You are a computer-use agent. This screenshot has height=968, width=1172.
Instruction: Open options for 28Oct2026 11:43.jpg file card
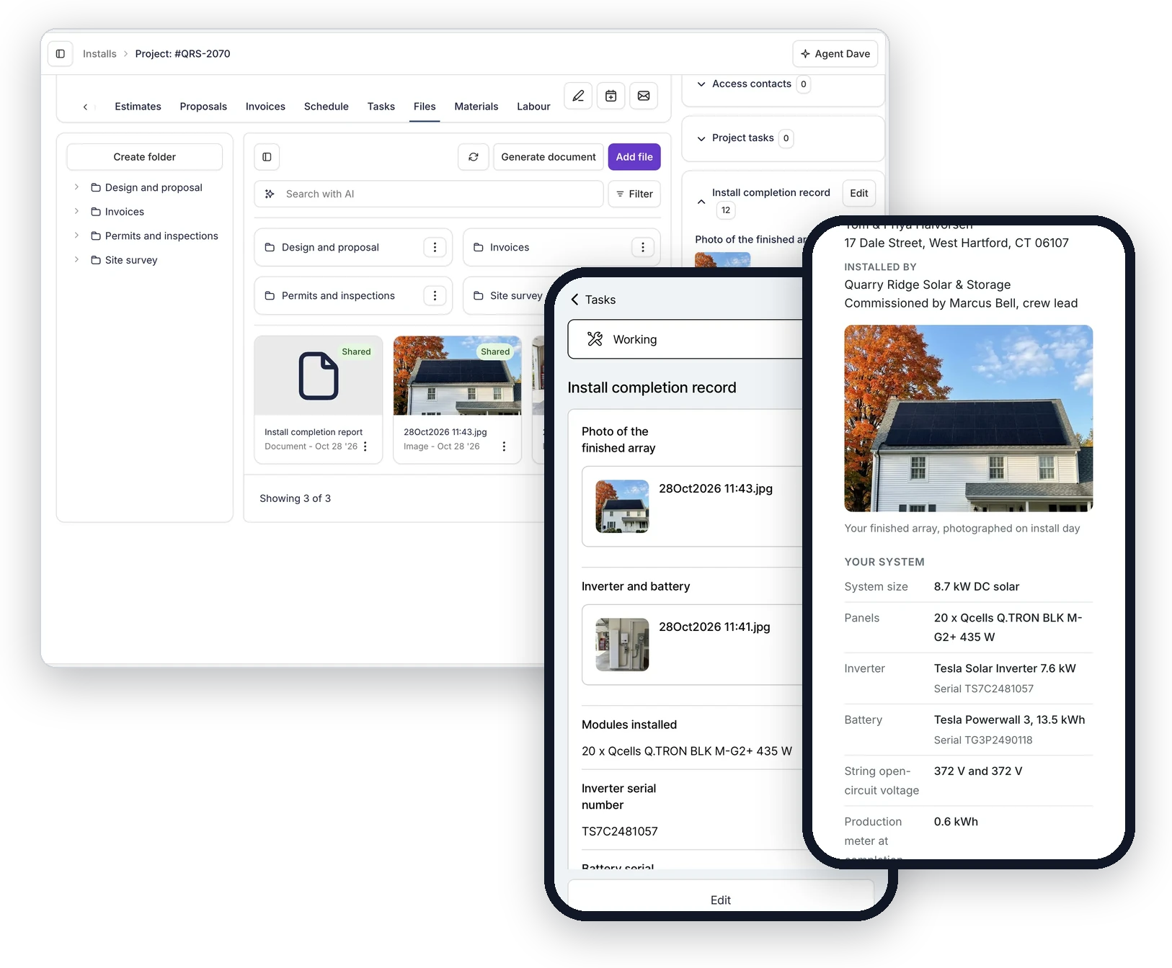(x=504, y=447)
